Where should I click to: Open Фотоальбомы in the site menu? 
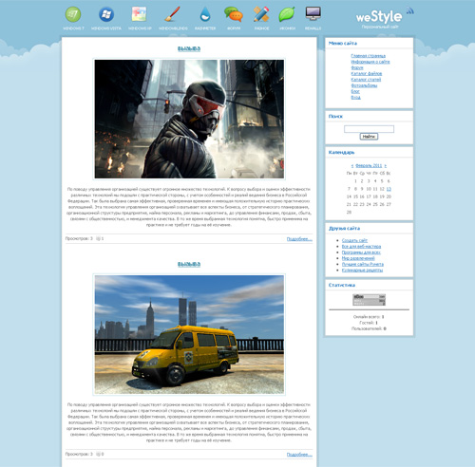pos(364,85)
